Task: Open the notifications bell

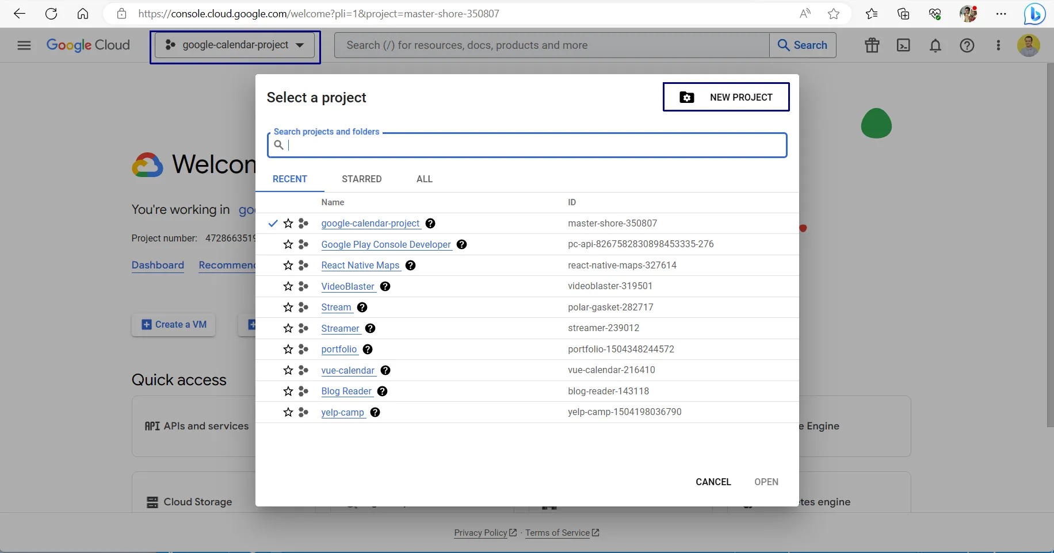Action: click(935, 45)
